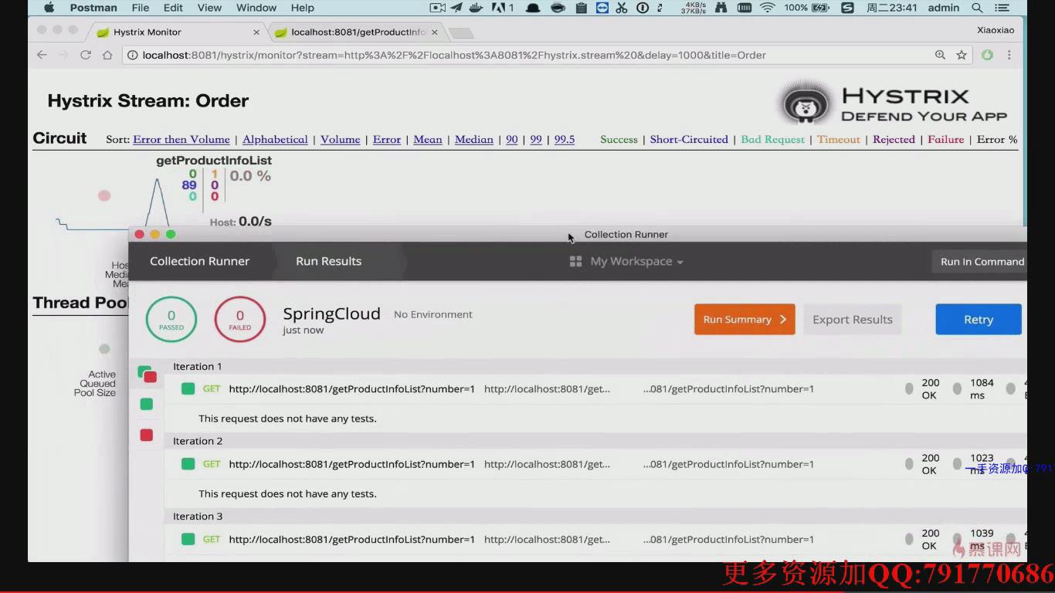Viewport: 1055px width, 593px height.
Task: Click the Wi-Fi status icon
Action: 767,8
